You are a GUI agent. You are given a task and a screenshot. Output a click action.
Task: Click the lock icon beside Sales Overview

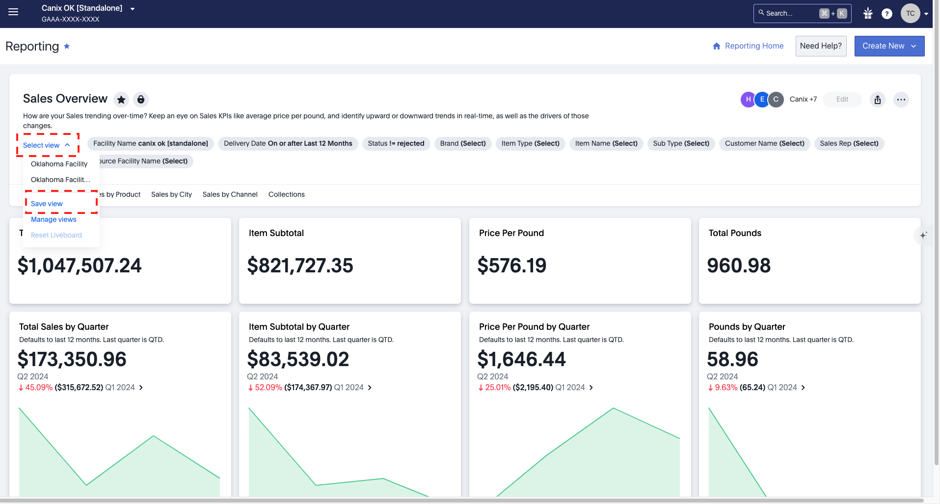coord(141,100)
